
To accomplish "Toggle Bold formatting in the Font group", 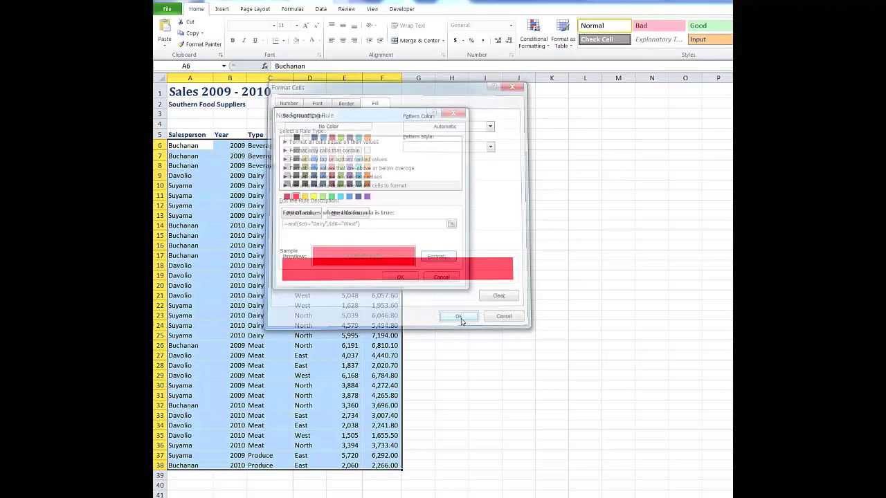I will 233,41.
